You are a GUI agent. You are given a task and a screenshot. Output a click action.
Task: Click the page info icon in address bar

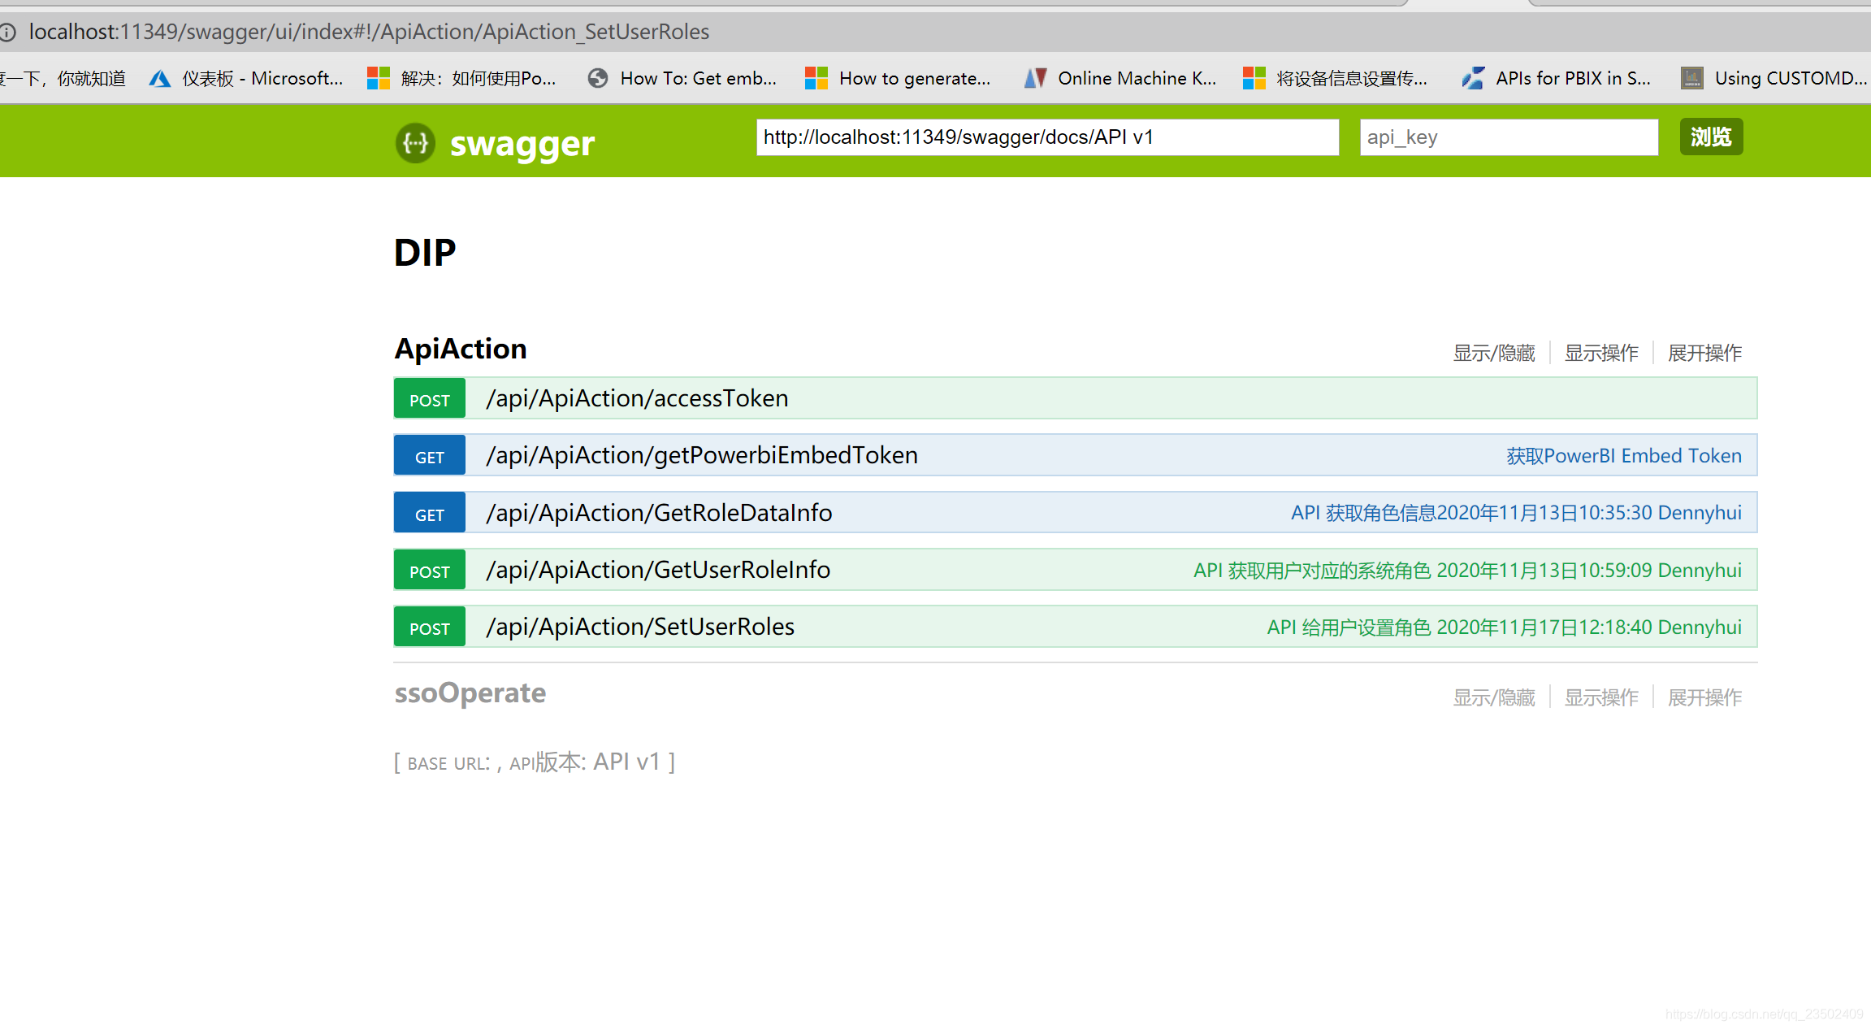tap(8, 33)
